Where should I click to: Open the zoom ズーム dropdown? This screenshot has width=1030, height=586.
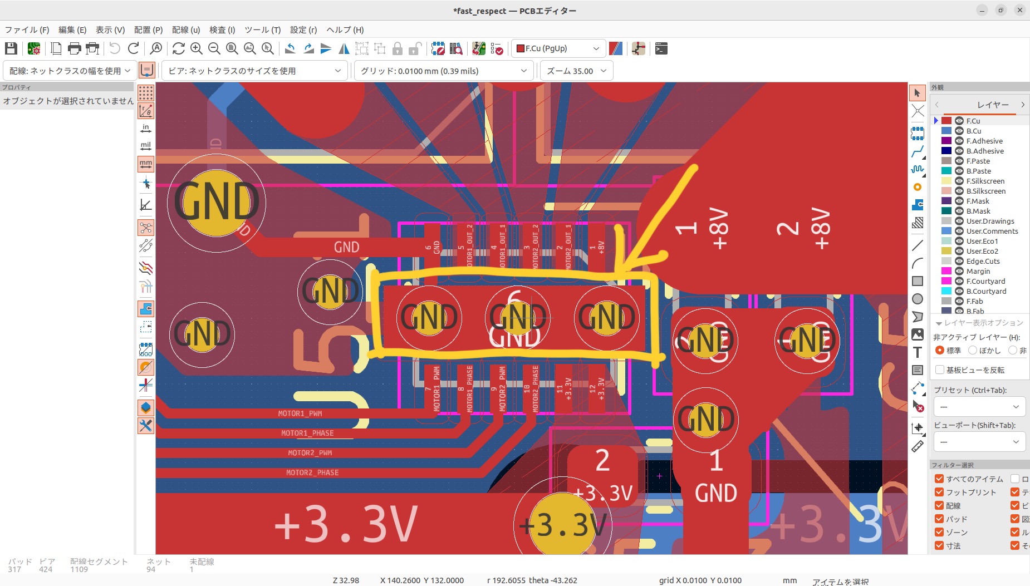point(577,71)
